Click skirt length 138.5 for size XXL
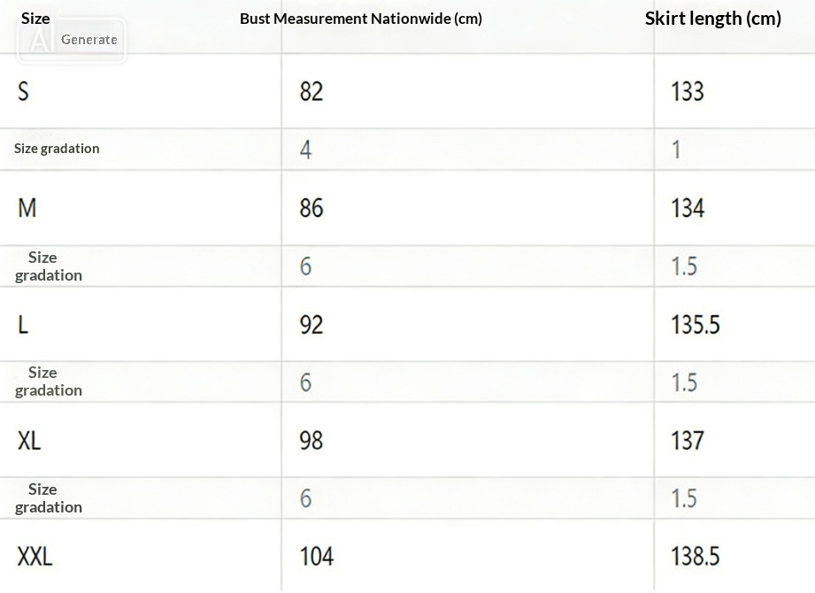The image size is (815, 593). pos(695,556)
